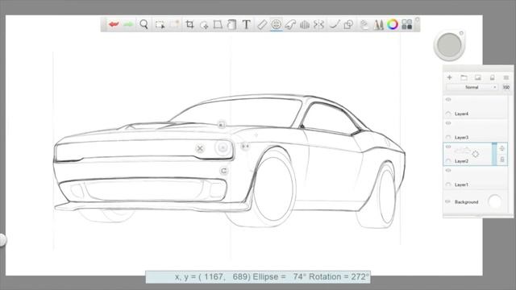Hide Layer3 using its eye icon

click(x=448, y=123)
